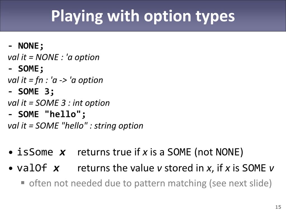Click the '- SOME "hello";' code line
Viewport: 286px width, 214px height.
point(47,115)
